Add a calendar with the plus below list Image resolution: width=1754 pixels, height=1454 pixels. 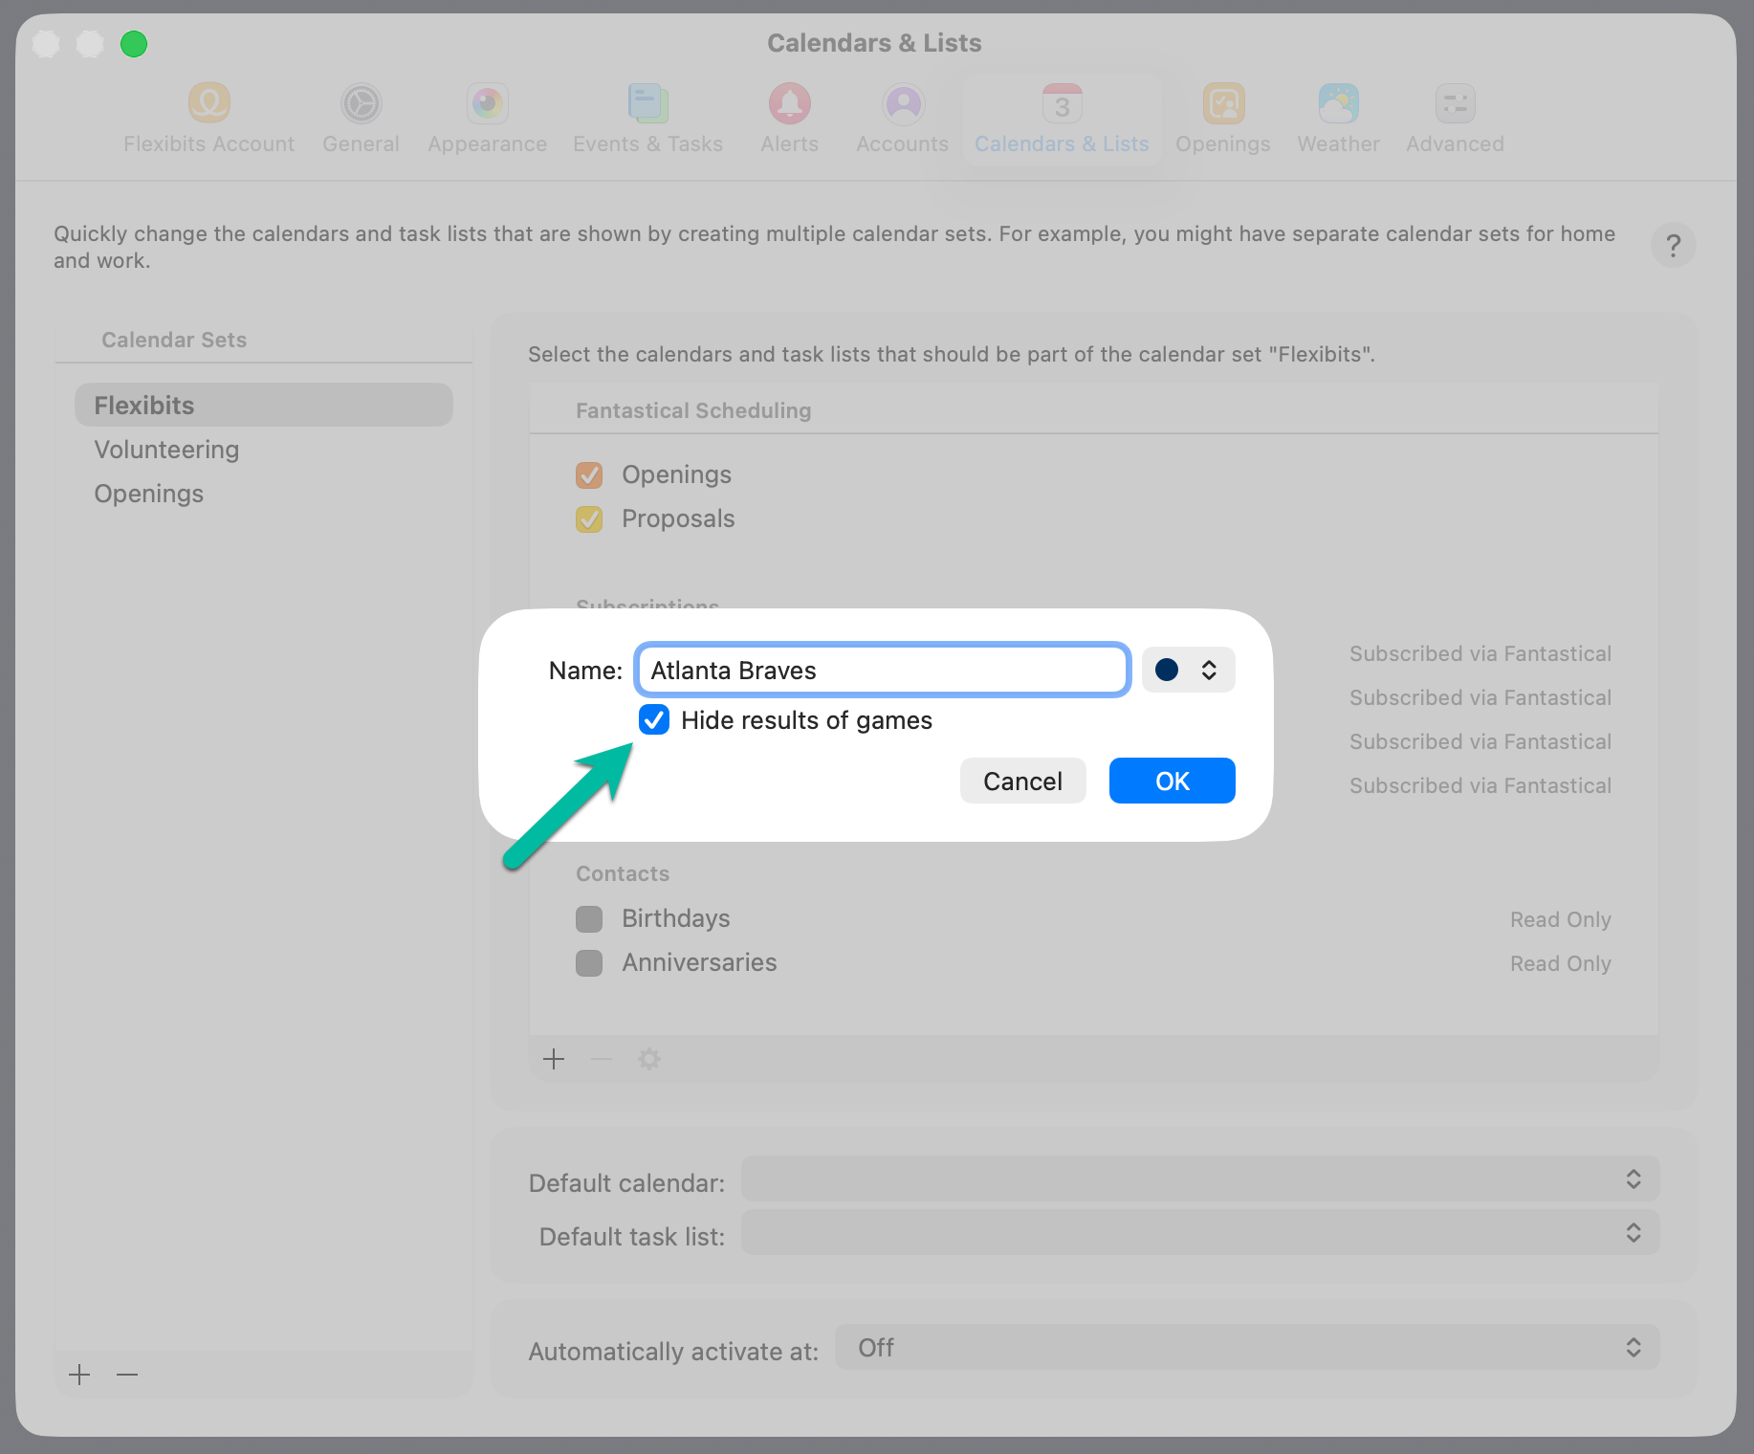pos(554,1059)
